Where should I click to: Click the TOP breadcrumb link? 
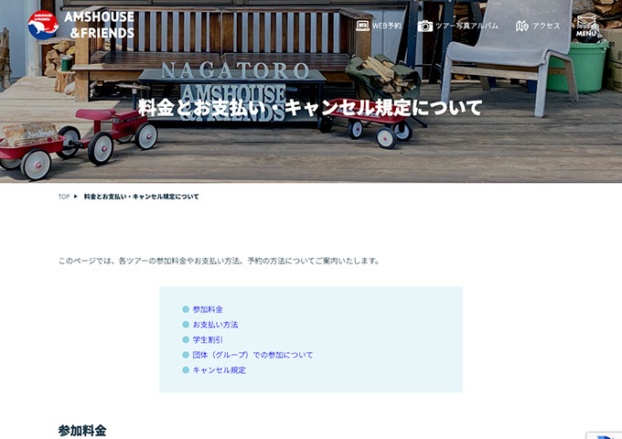point(64,197)
